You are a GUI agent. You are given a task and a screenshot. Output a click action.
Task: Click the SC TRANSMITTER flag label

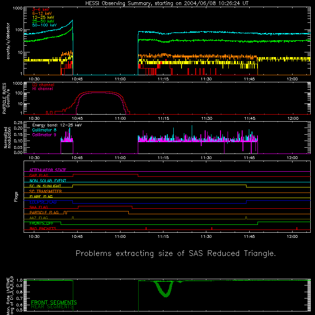46,191
